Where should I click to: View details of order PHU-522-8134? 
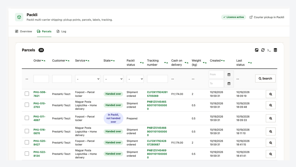(x=270, y=154)
